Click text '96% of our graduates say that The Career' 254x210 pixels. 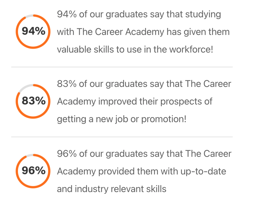click(144, 154)
